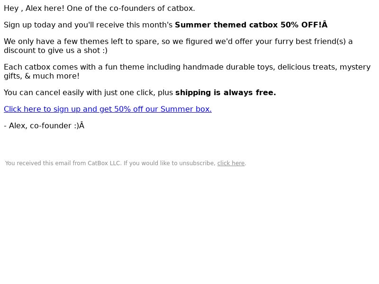Image resolution: width=379 pixels, height=284 pixels.
Task: Click the unsubscribe 'click here' link
Action: (x=231, y=163)
